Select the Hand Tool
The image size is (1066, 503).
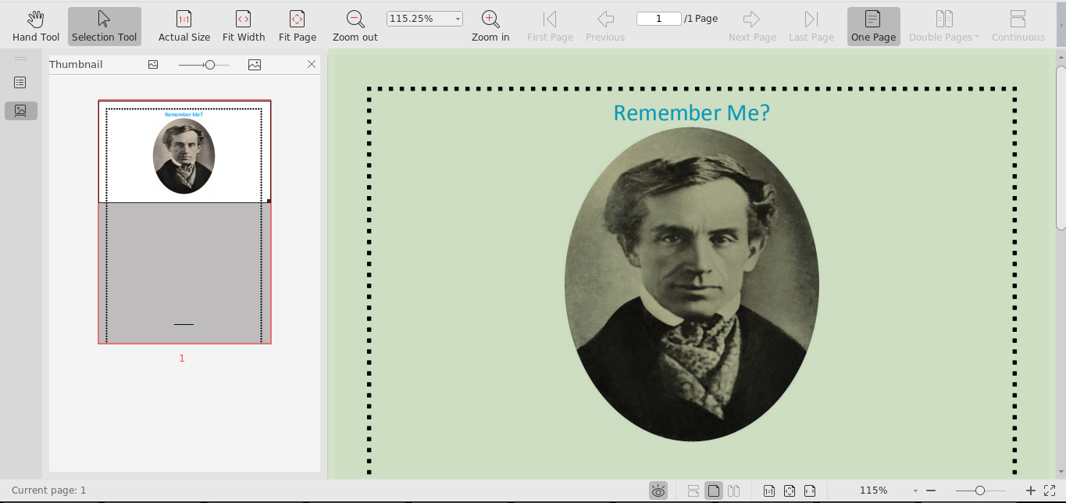[36, 26]
